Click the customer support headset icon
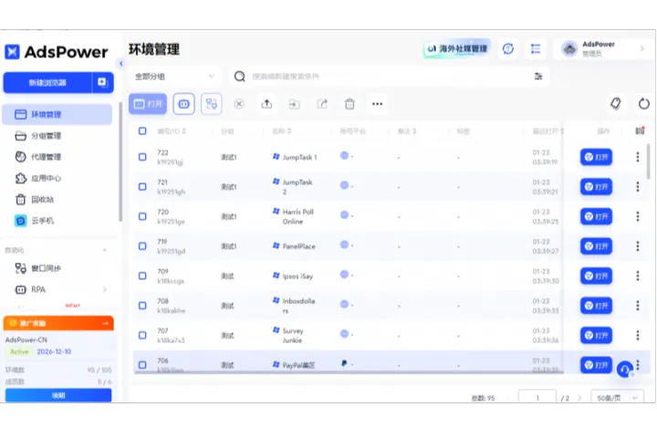The image size is (657, 438). (625, 370)
